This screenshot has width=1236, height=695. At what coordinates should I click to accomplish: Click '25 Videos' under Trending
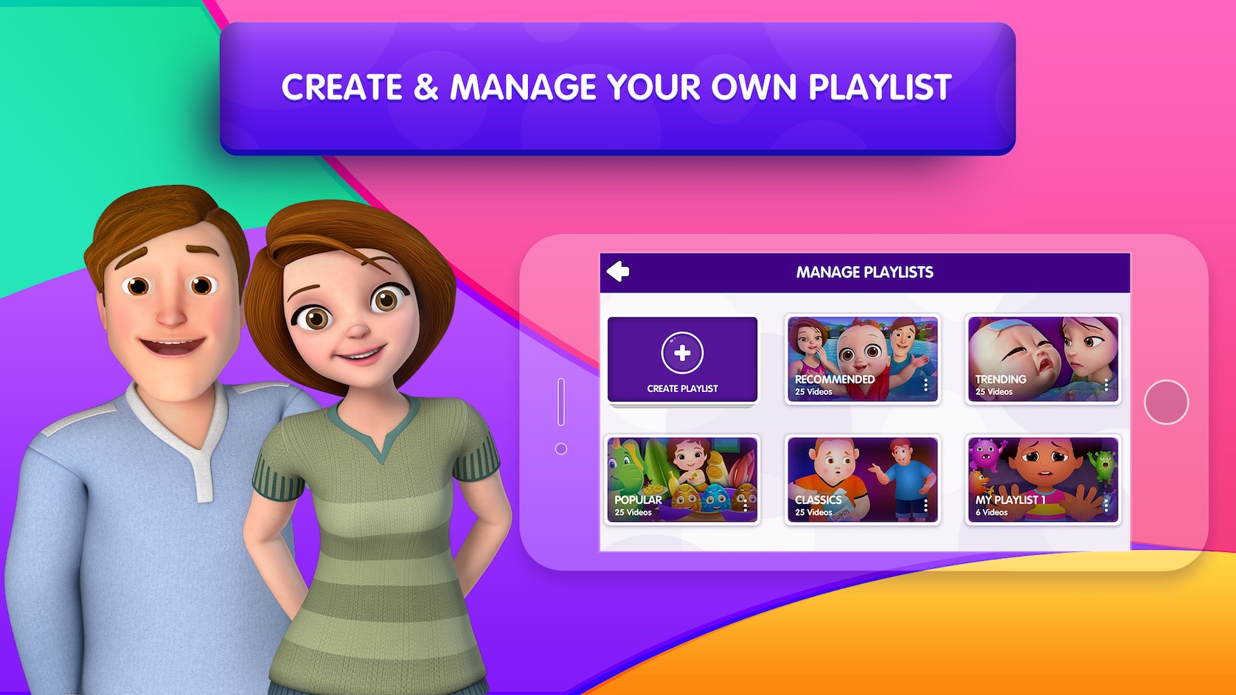994,391
